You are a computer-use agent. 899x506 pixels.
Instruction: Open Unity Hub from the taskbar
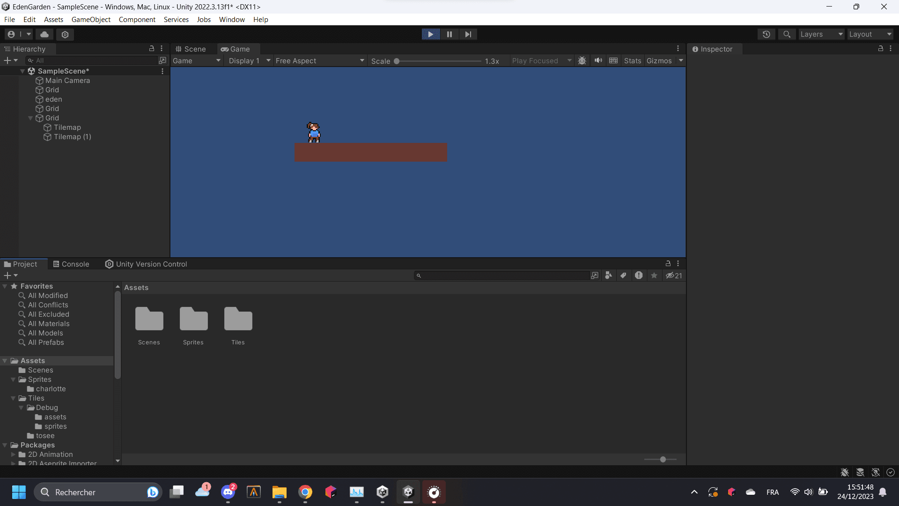tap(383, 492)
